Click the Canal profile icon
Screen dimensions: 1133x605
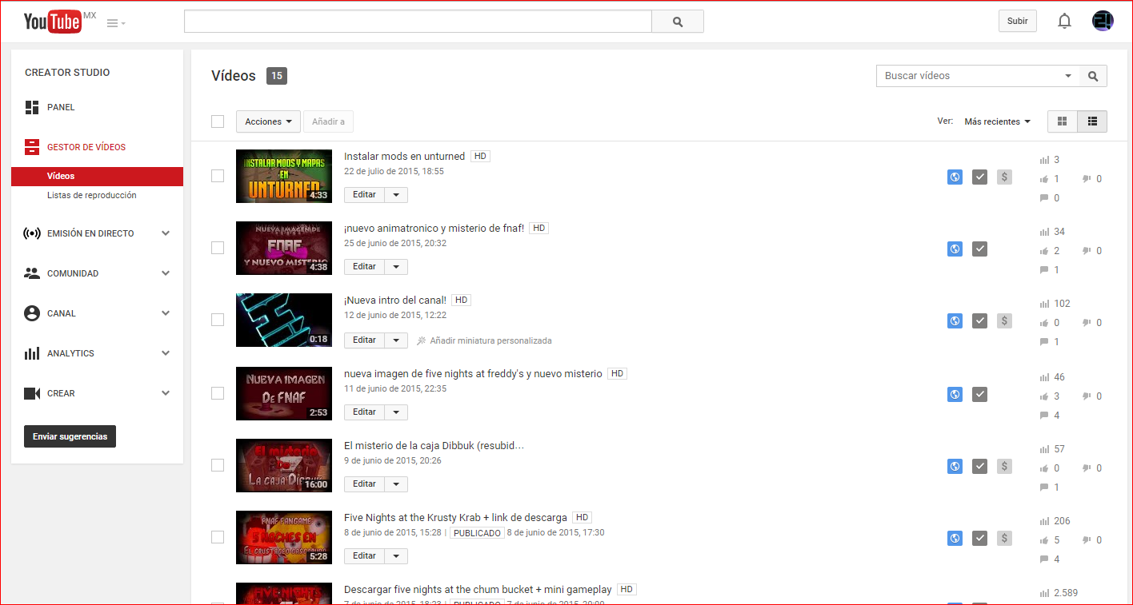tap(32, 313)
